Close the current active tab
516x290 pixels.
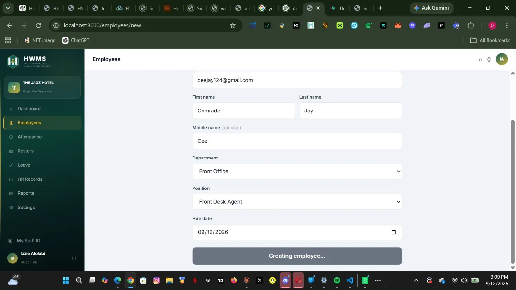coord(318,8)
